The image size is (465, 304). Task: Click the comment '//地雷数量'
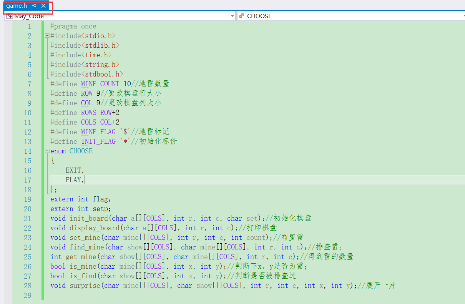click(x=150, y=84)
